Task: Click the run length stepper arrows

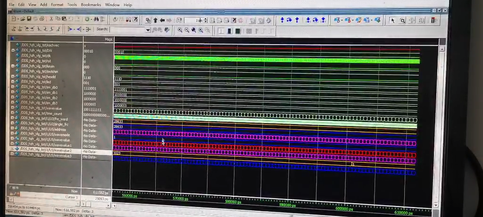Action: tap(206, 21)
